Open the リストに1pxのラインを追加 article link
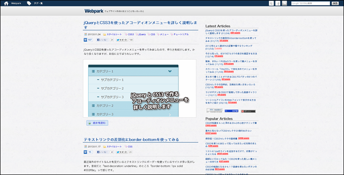Screen dimensions: 344x175 tap(231, 152)
